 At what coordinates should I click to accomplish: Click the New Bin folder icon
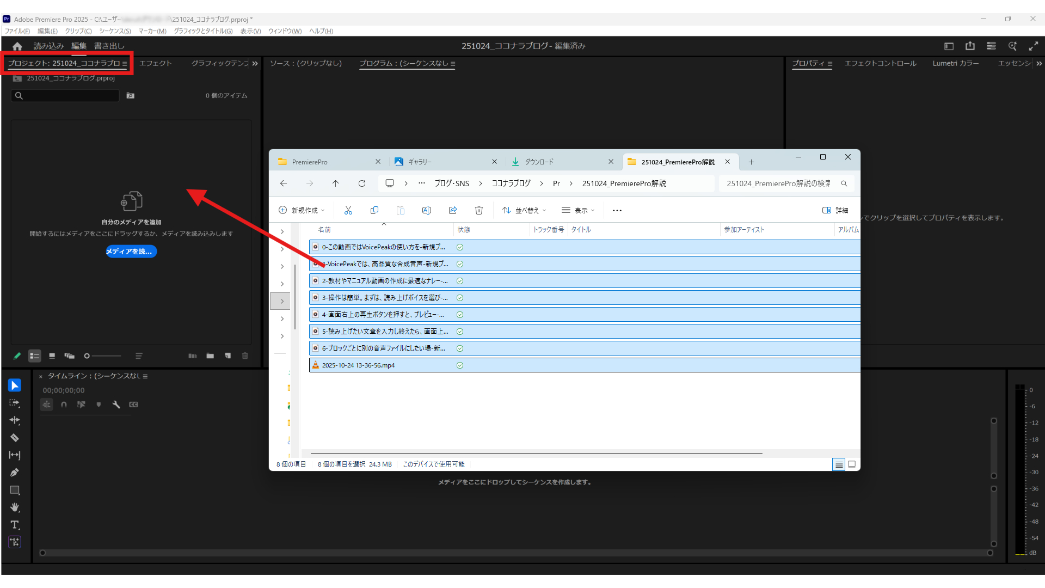[x=210, y=356]
